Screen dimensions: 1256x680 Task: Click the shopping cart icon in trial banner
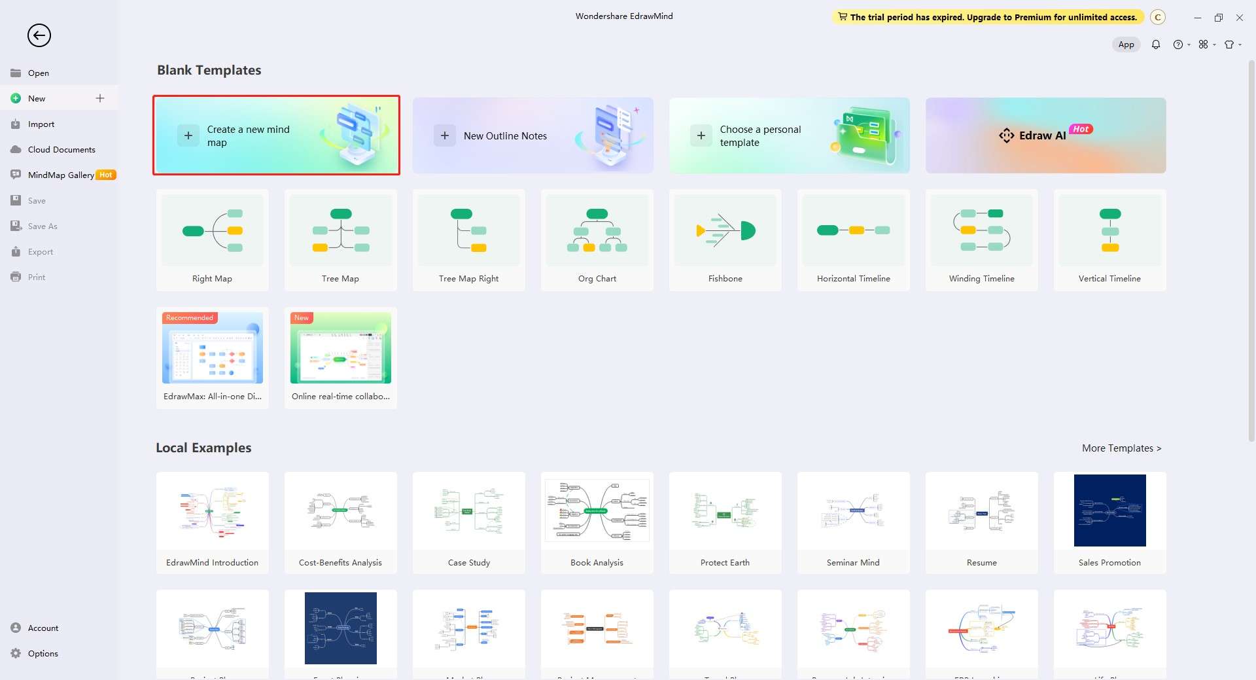(843, 17)
